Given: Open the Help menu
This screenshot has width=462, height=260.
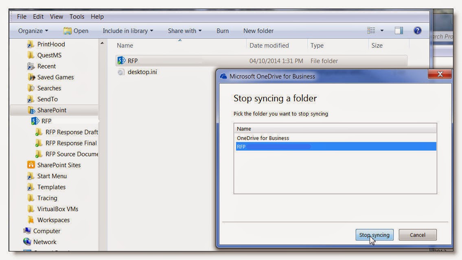Looking at the screenshot, I should click(x=97, y=17).
